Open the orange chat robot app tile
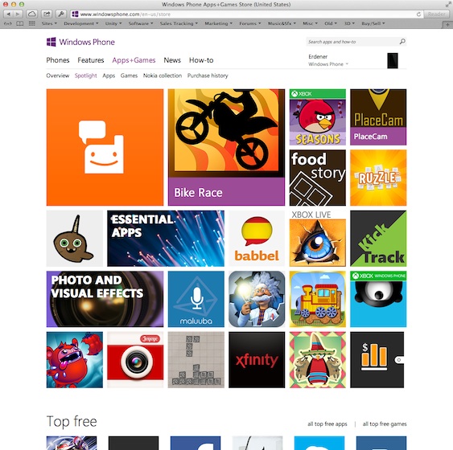Viewport: 453px width, 450px height. tap(105, 147)
